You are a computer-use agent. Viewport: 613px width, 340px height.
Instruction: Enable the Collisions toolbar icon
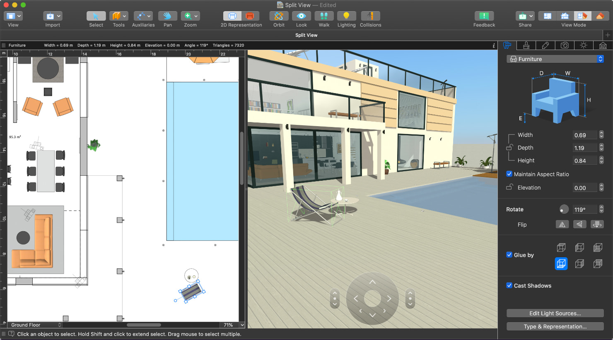370,16
